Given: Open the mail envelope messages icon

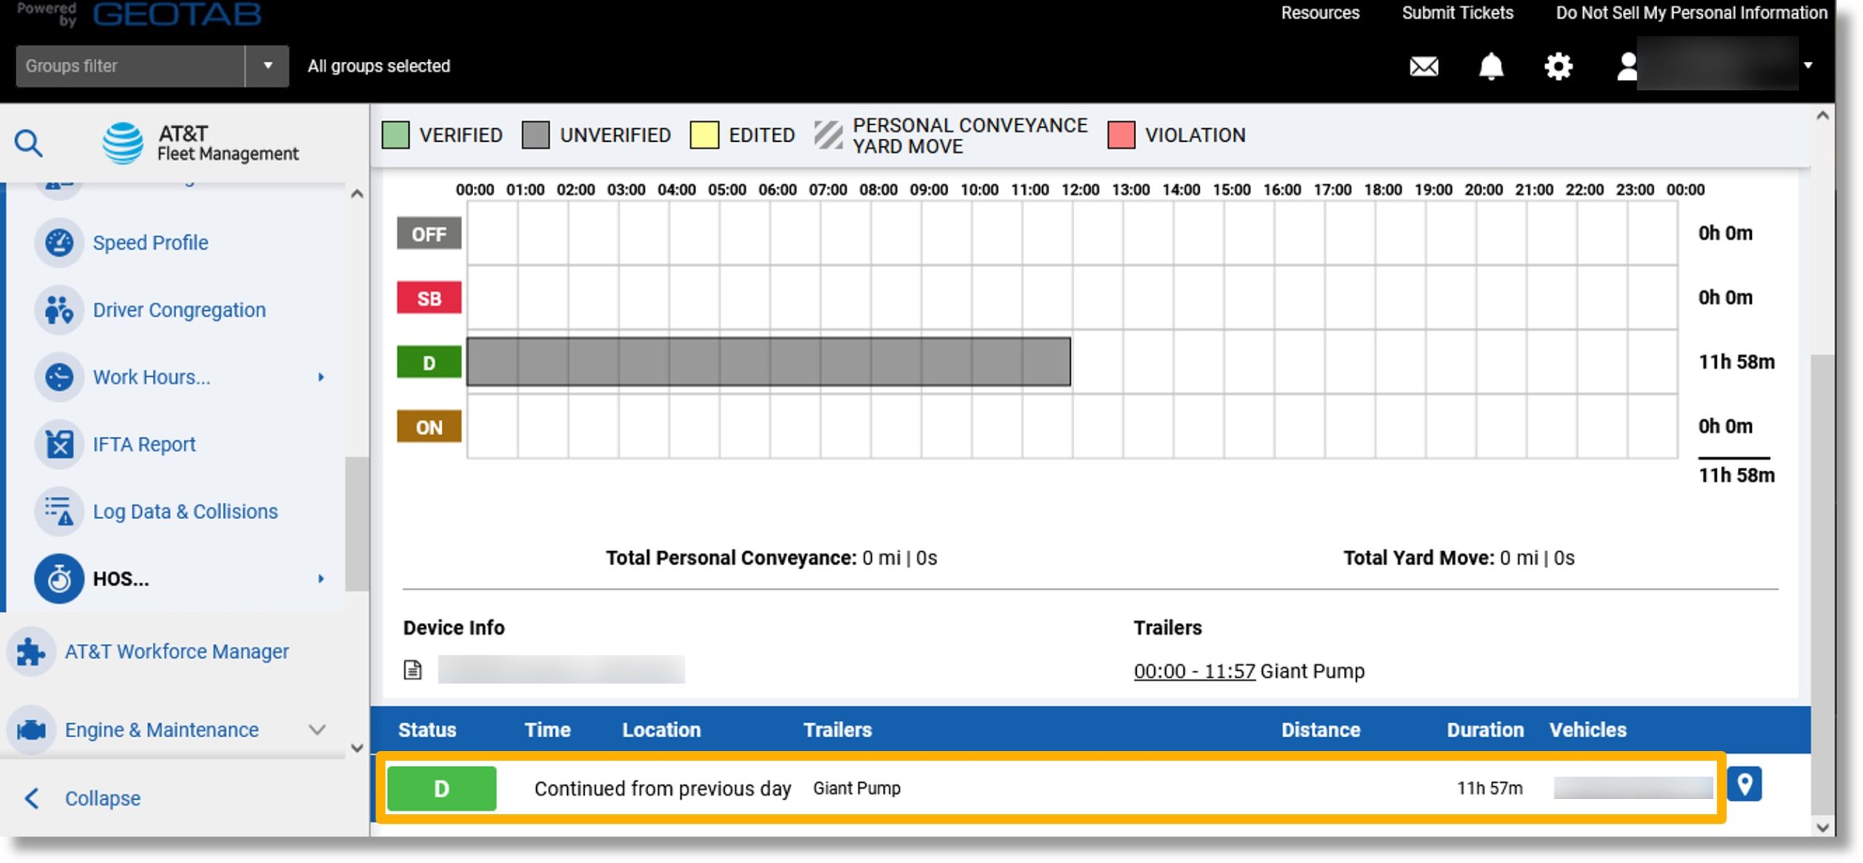Looking at the screenshot, I should 1423,66.
